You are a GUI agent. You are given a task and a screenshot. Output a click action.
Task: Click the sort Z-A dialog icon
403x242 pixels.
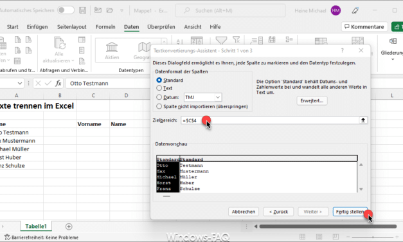[x=197, y=41]
